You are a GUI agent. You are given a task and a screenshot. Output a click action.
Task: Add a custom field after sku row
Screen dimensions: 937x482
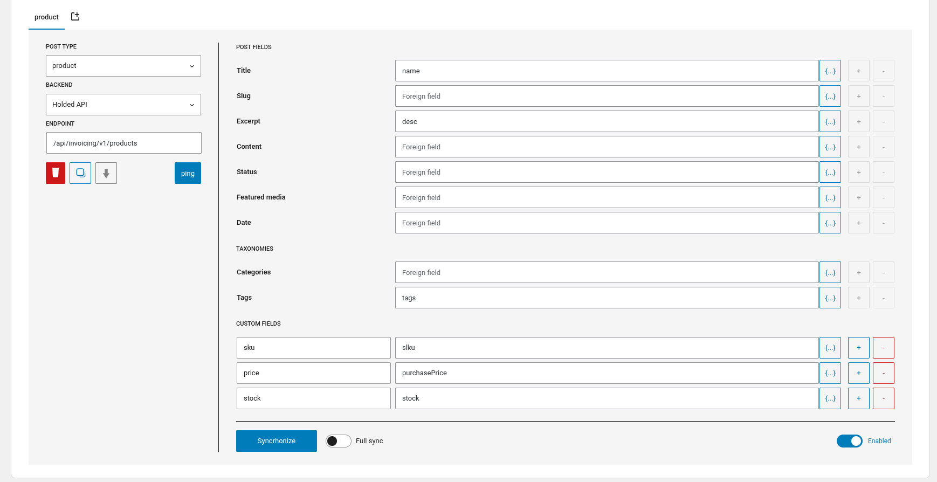click(x=858, y=348)
